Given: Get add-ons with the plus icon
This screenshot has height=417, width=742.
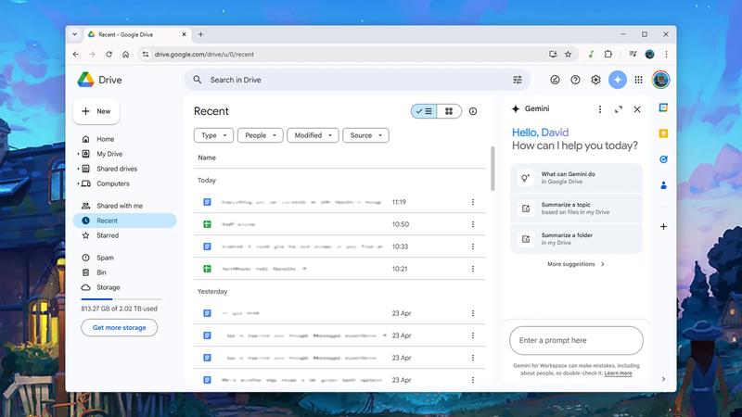Looking at the screenshot, I should pos(663,226).
